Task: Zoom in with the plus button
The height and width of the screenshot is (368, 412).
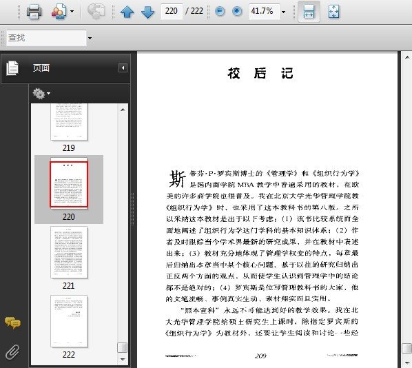Action: [x=237, y=11]
